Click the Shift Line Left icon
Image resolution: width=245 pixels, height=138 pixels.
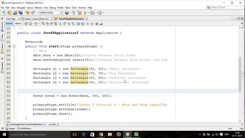tap(78, 24)
